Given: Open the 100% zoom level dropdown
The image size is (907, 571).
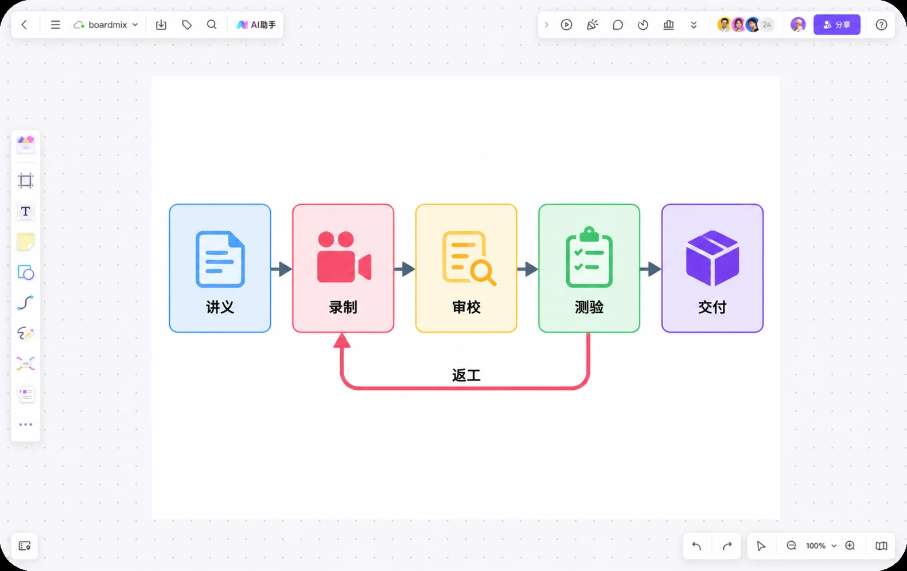Looking at the screenshot, I should pos(821,546).
